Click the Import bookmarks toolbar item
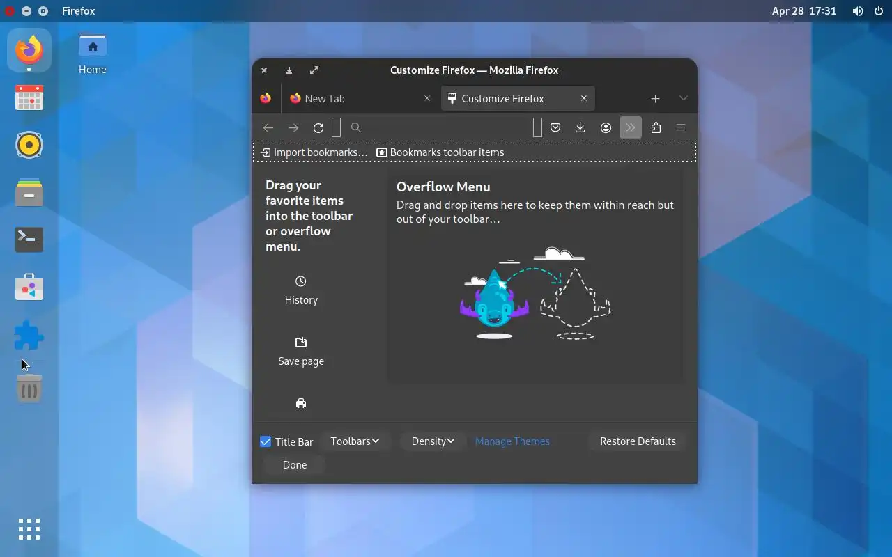The width and height of the screenshot is (892, 557). 314,152
